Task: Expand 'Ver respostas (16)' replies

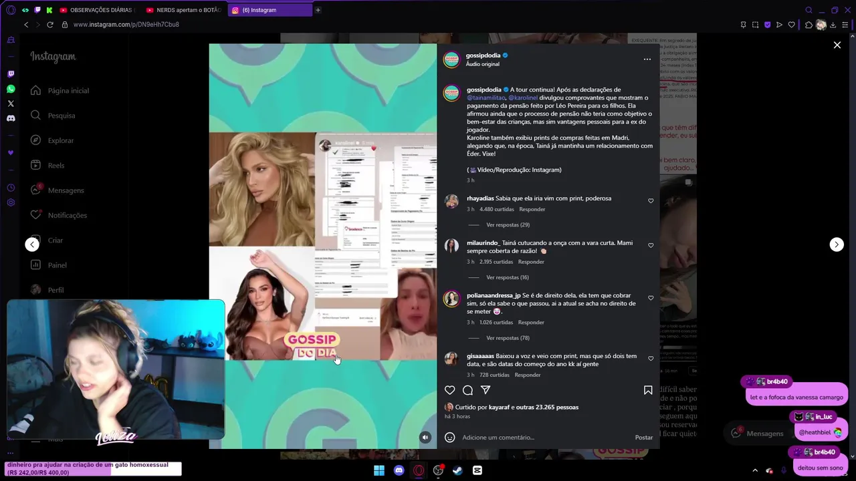Action: click(508, 277)
